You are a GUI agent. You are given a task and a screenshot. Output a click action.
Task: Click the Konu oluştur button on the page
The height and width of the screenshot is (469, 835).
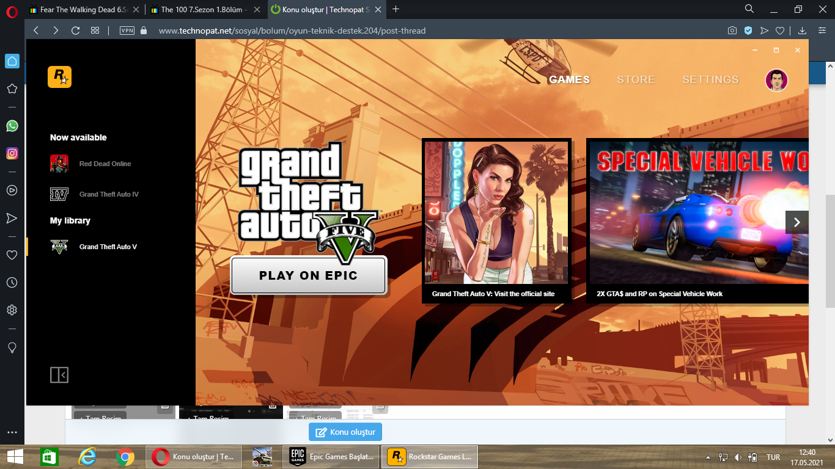tap(345, 432)
